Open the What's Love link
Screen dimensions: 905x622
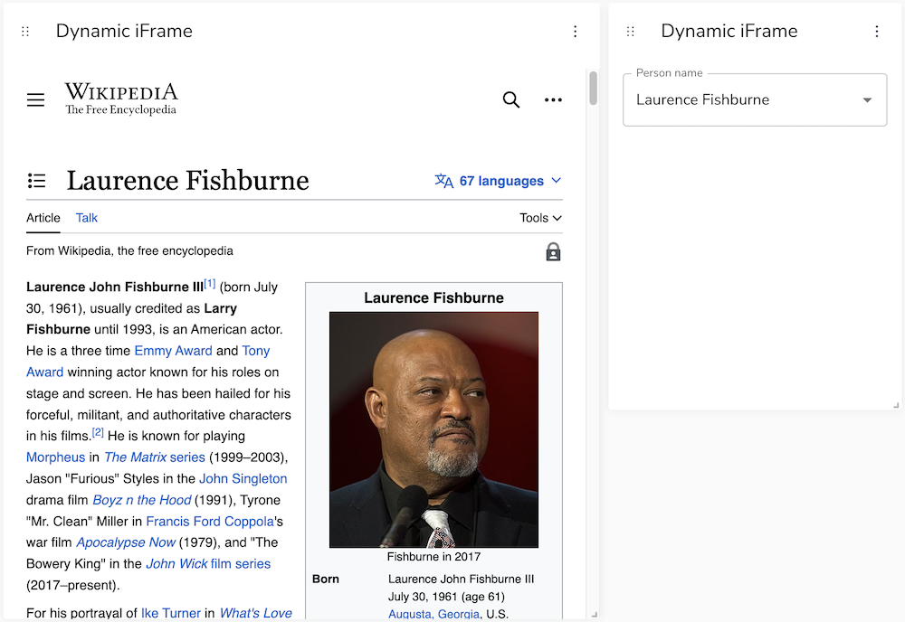[256, 613]
